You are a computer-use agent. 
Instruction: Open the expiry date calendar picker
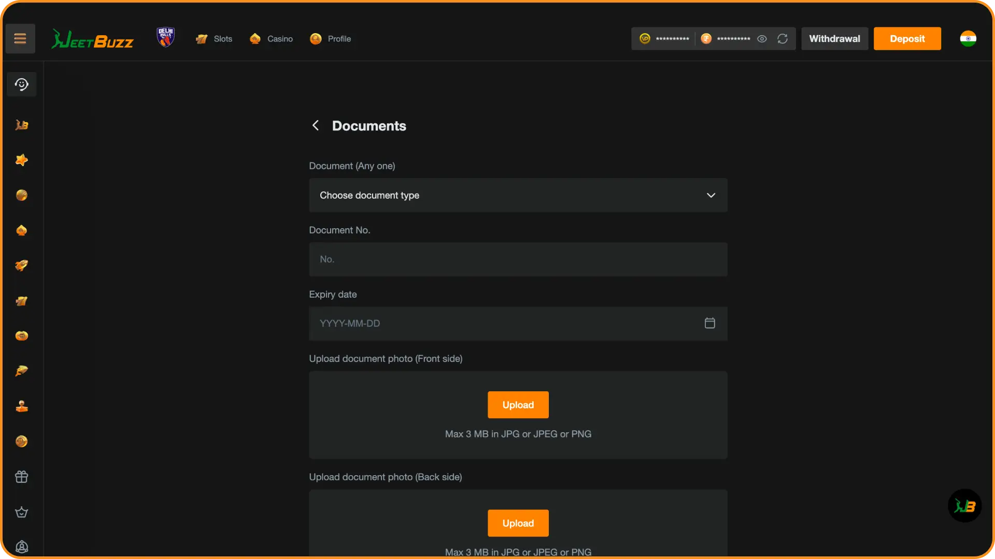[710, 323]
